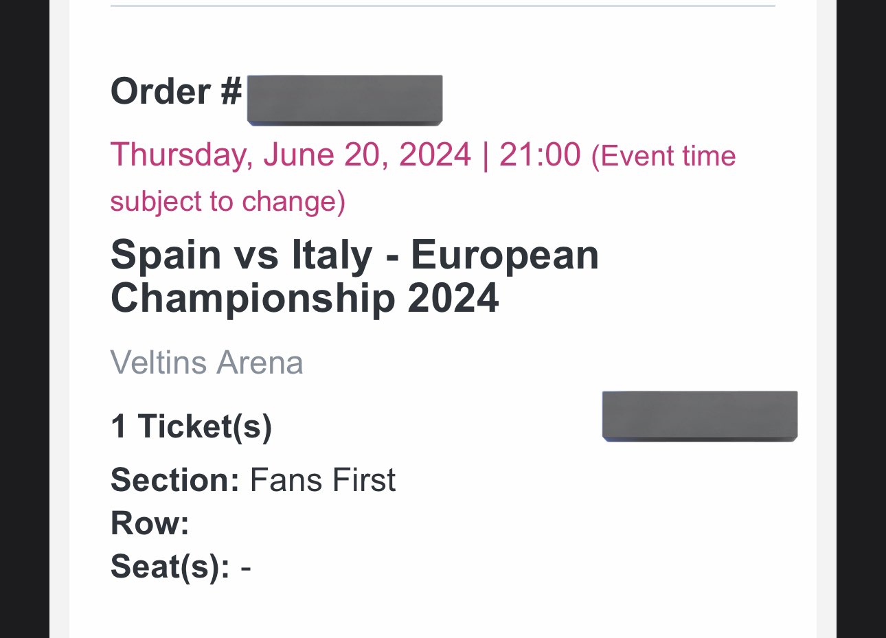
Task: Click the "Seat(s):" label
Action: coord(170,567)
